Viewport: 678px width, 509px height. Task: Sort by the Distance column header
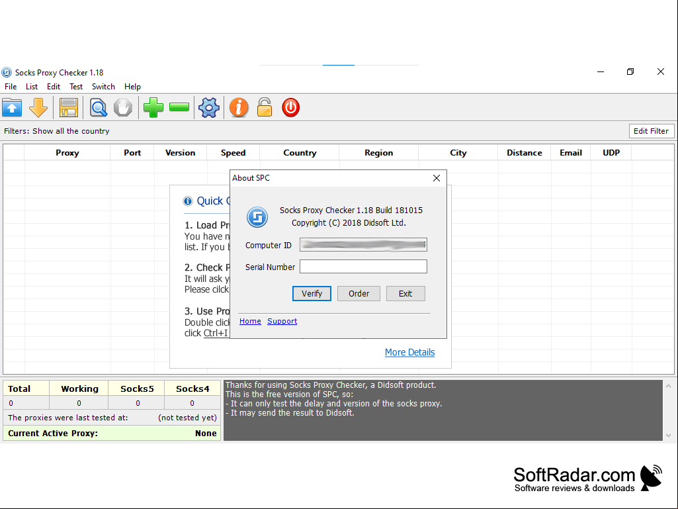(x=525, y=153)
